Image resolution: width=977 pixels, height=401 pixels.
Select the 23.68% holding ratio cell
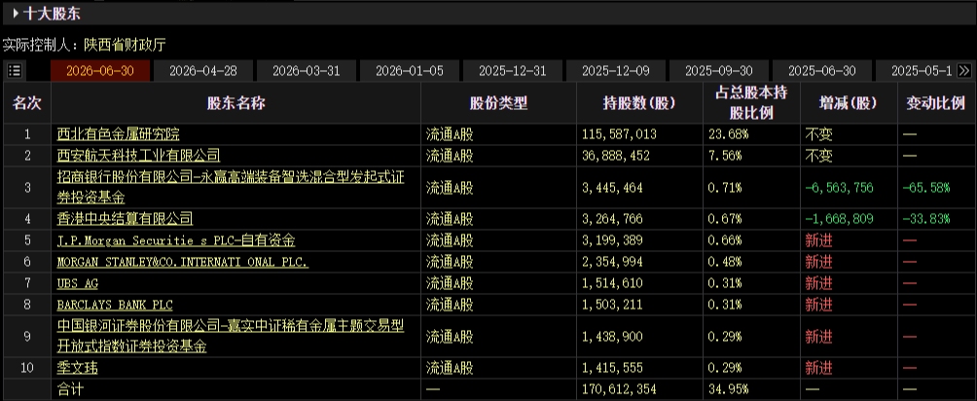[729, 134]
